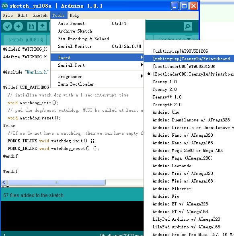Expand the Serial Port submenu arrow
Viewport: 234px width, 236px height.
[x=142, y=65]
